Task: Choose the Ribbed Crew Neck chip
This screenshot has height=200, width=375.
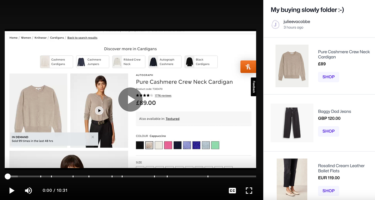Action: pyautogui.click(x=129, y=62)
